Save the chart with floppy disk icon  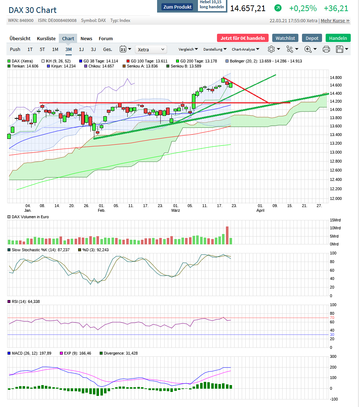tap(340, 49)
